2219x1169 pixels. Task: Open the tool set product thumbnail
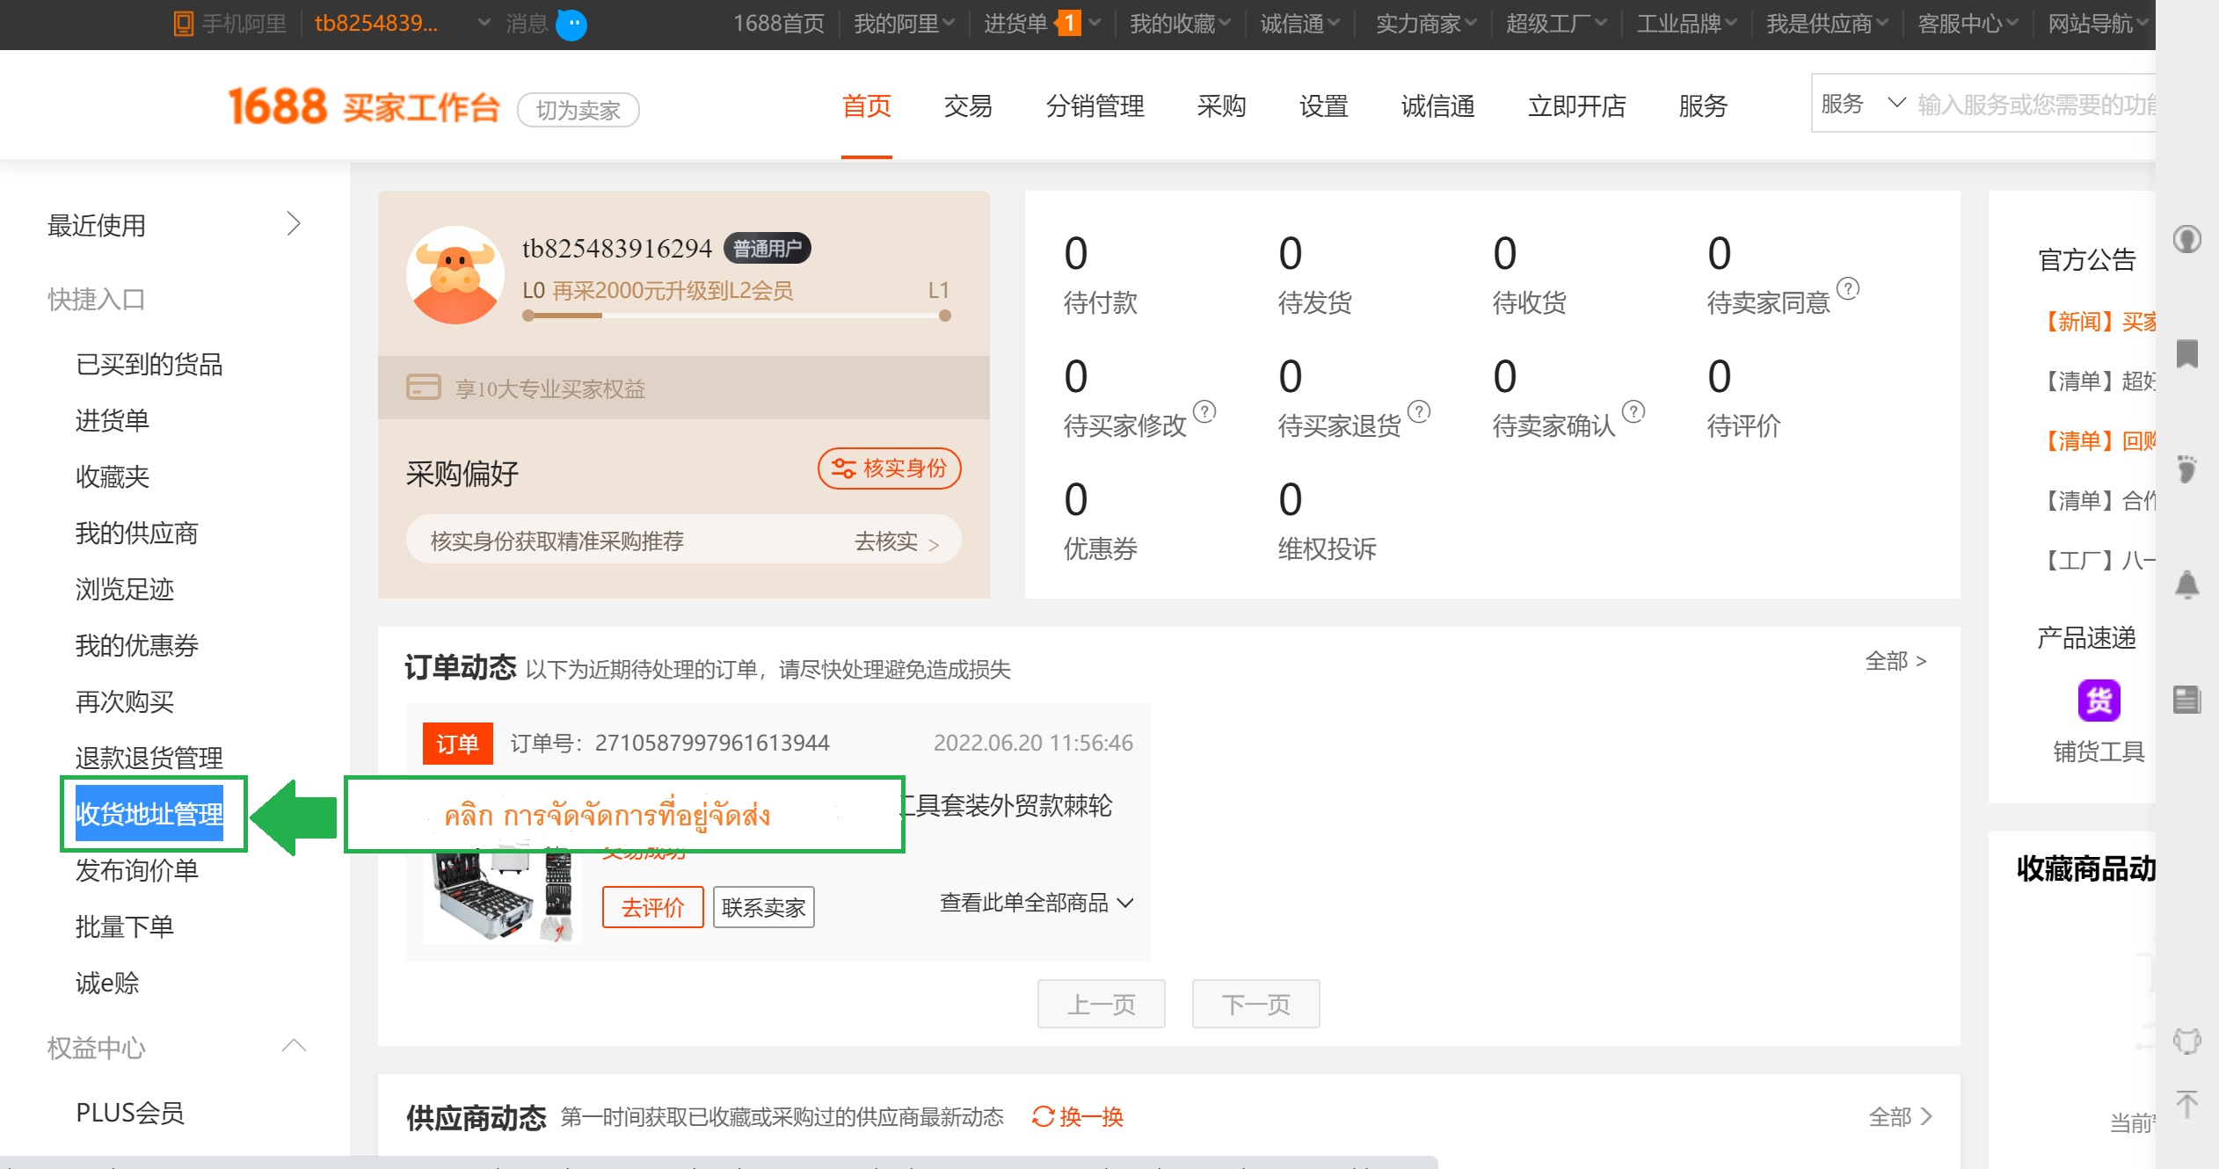[501, 895]
